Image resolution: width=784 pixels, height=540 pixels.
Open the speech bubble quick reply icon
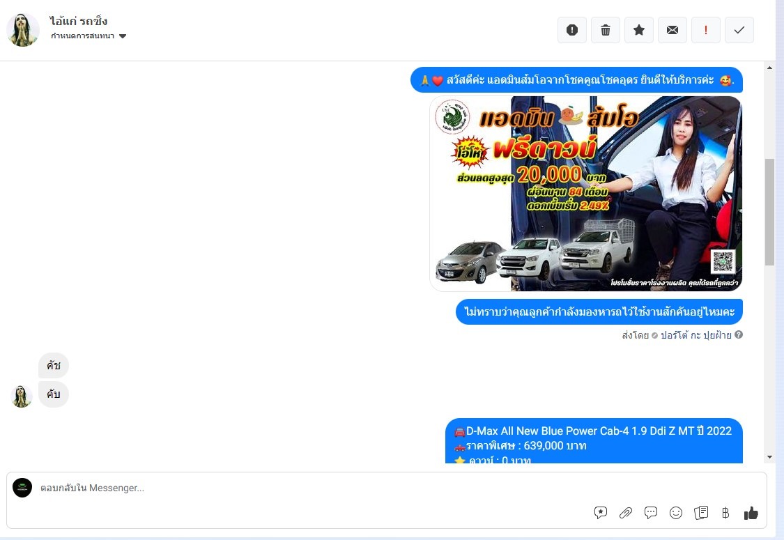coord(650,513)
